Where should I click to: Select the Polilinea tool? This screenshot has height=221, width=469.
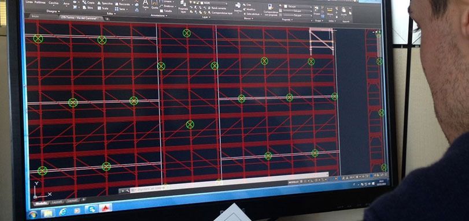coord(40,2)
